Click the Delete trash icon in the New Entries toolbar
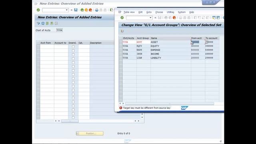This screenshot has width=256, height=144. pos(43,24)
